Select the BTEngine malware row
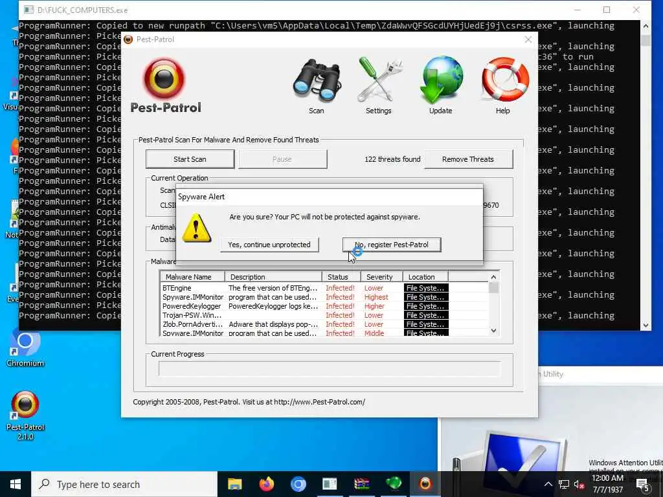The height and width of the screenshot is (497, 663). [x=324, y=288]
